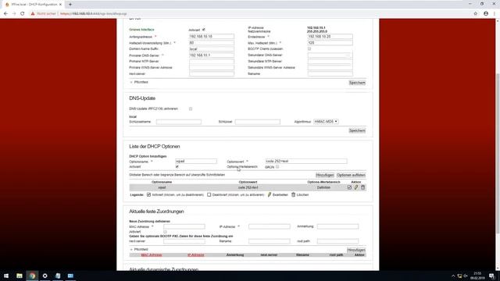Click Optionen auflisten button
The image size is (500, 281).
pos(351,175)
